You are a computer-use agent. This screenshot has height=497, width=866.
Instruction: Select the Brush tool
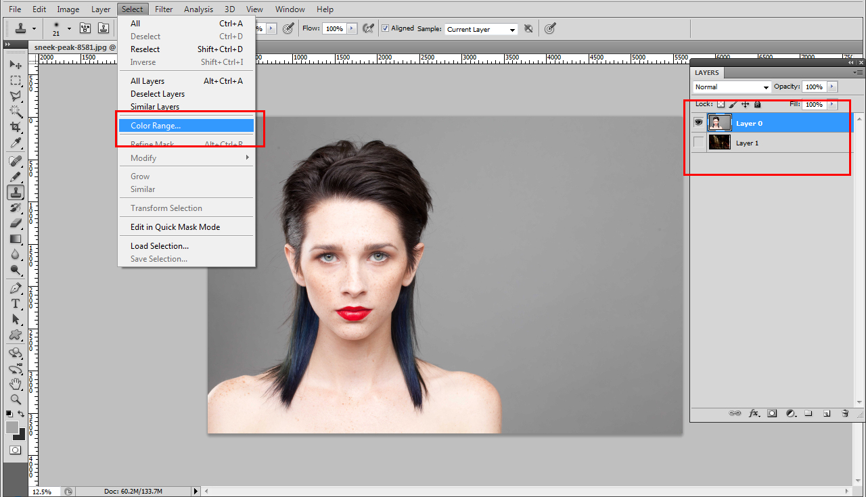coord(15,176)
